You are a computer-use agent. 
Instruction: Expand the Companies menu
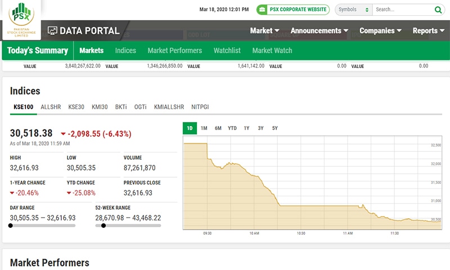[x=380, y=30]
